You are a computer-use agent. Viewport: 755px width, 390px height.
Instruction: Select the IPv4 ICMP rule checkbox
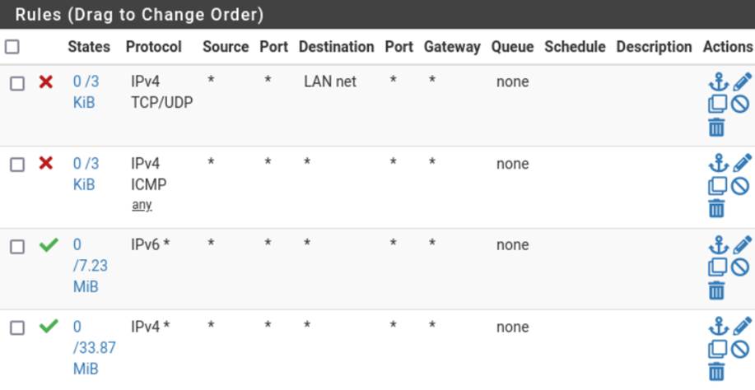pos(17,165)
